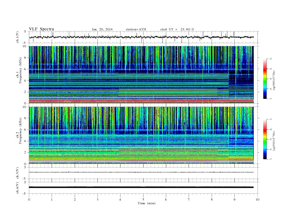The width and height of the screenshot is (290, 224).
Task: Click the upper color bar 'log(PSD)' label
Action: [274, 80]
